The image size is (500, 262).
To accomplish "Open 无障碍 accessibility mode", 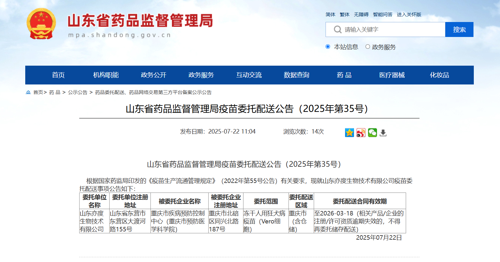I will click(361, 15).
